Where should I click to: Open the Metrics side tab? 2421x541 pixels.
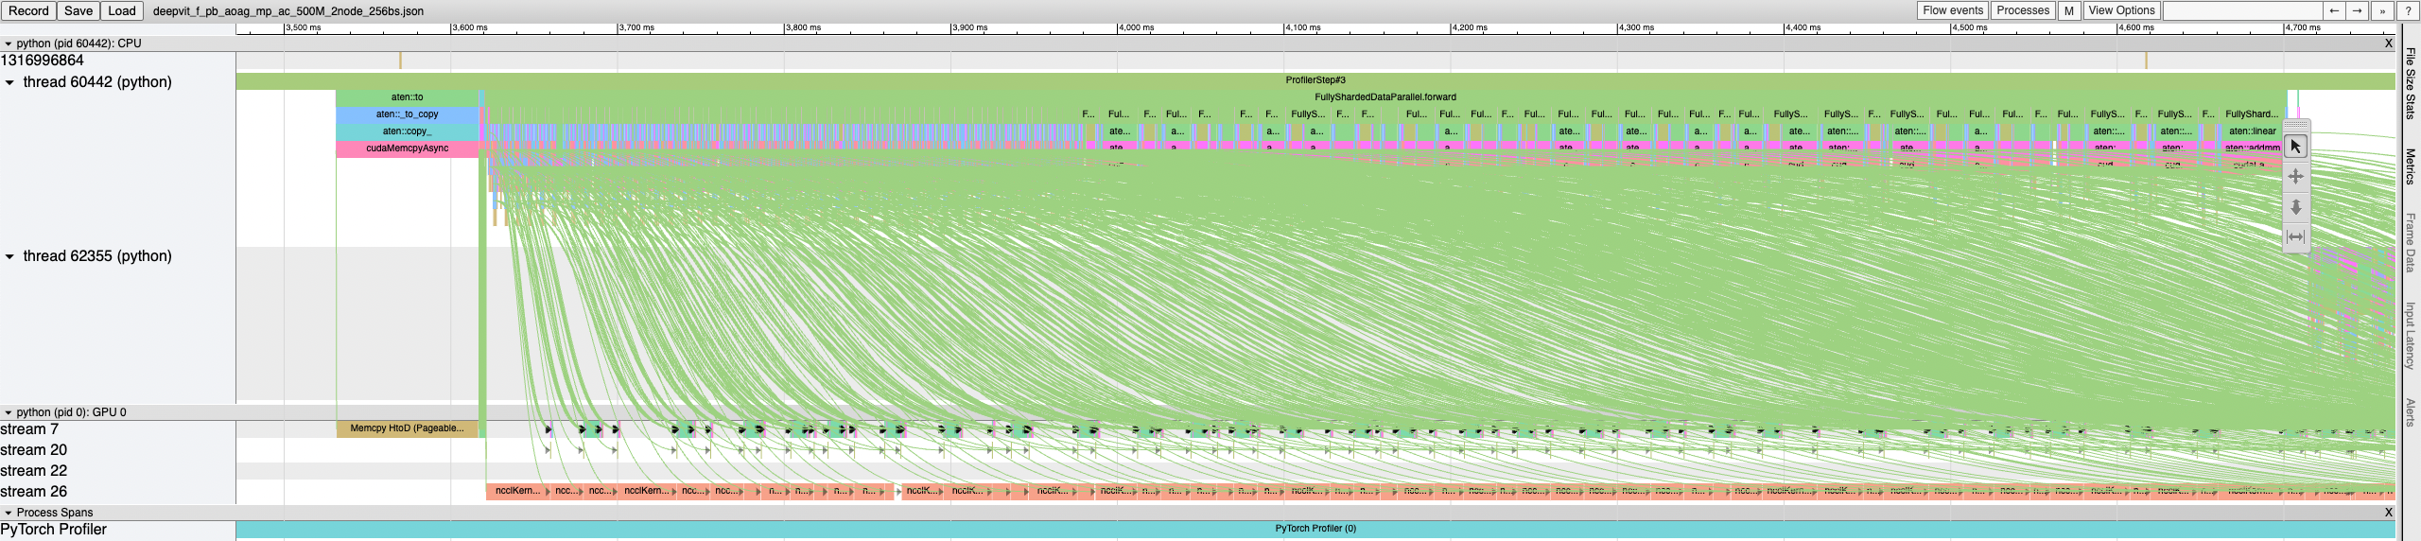[2411, 166]
